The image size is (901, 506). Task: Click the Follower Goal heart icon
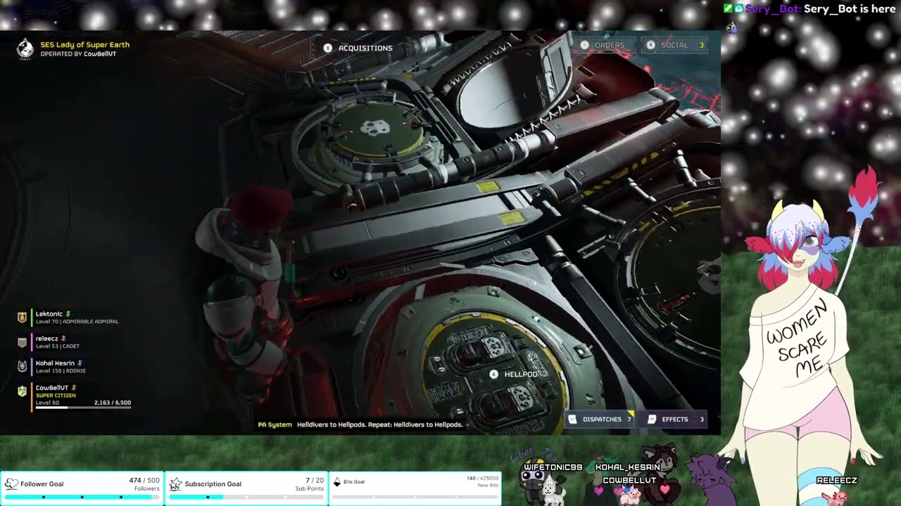coord(11,484)
